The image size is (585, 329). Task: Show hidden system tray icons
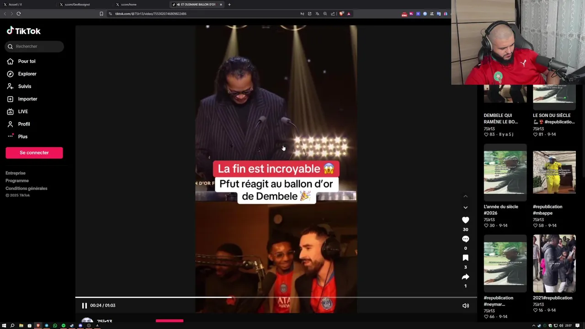click(x=533, y=326)
